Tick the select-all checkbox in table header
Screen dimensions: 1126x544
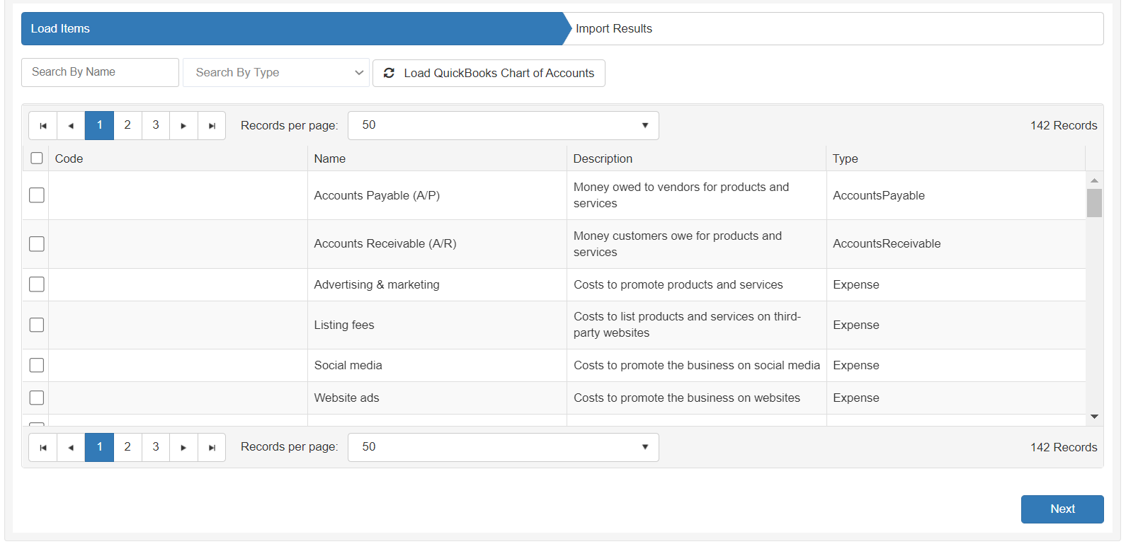(37, 158)
